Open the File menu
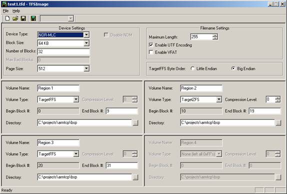The width and height of the screenshot is (287, 194). 5,11
